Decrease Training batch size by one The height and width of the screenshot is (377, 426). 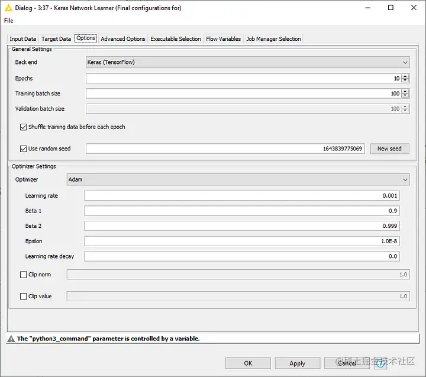click(405, 96)
